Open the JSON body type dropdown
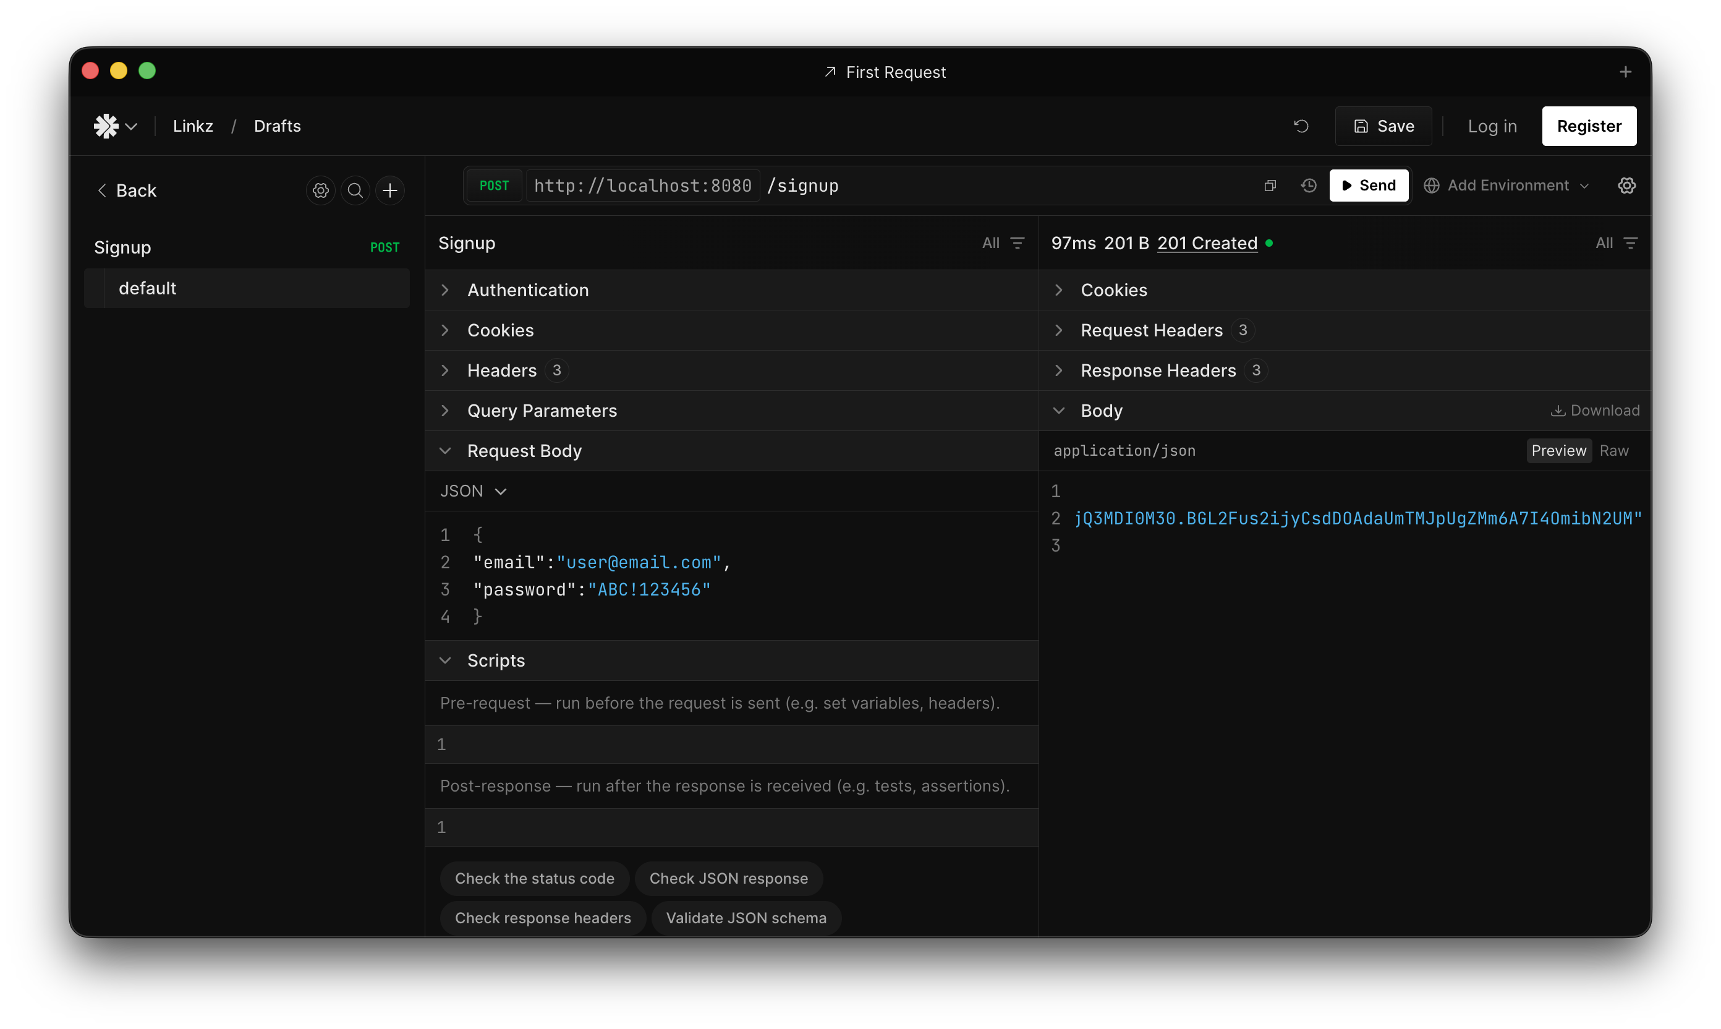1721x1029 pixels. pyautogui.click(x=474, y=491)
